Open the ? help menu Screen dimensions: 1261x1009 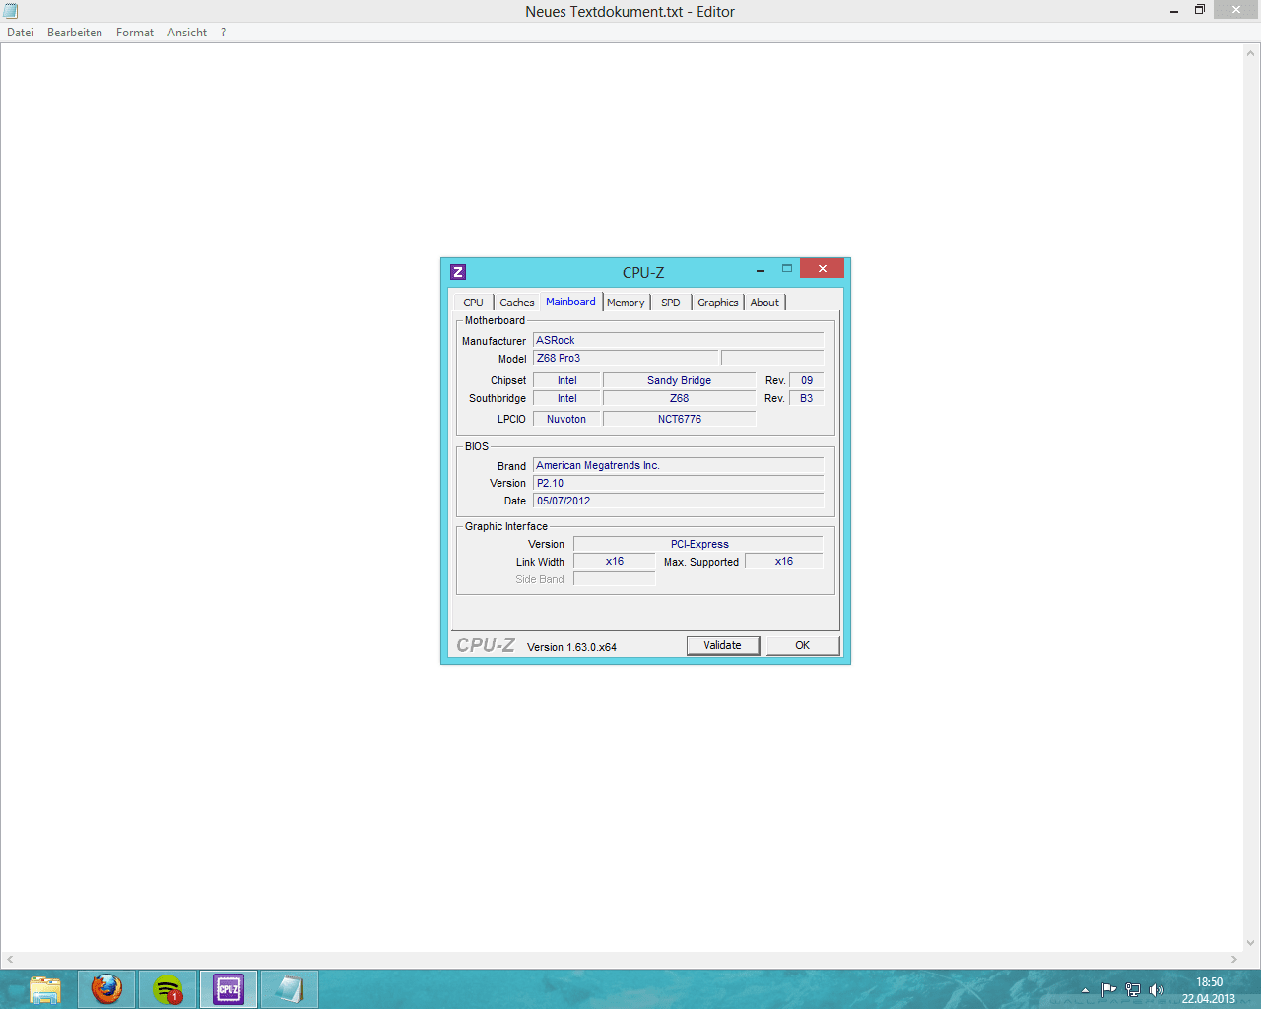[x=223, y=33]
